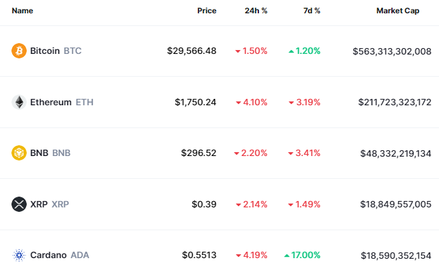The image size is (439, 274).
Task: Click the Ethereum diamond logo icon
Action: tap(19, 102)
